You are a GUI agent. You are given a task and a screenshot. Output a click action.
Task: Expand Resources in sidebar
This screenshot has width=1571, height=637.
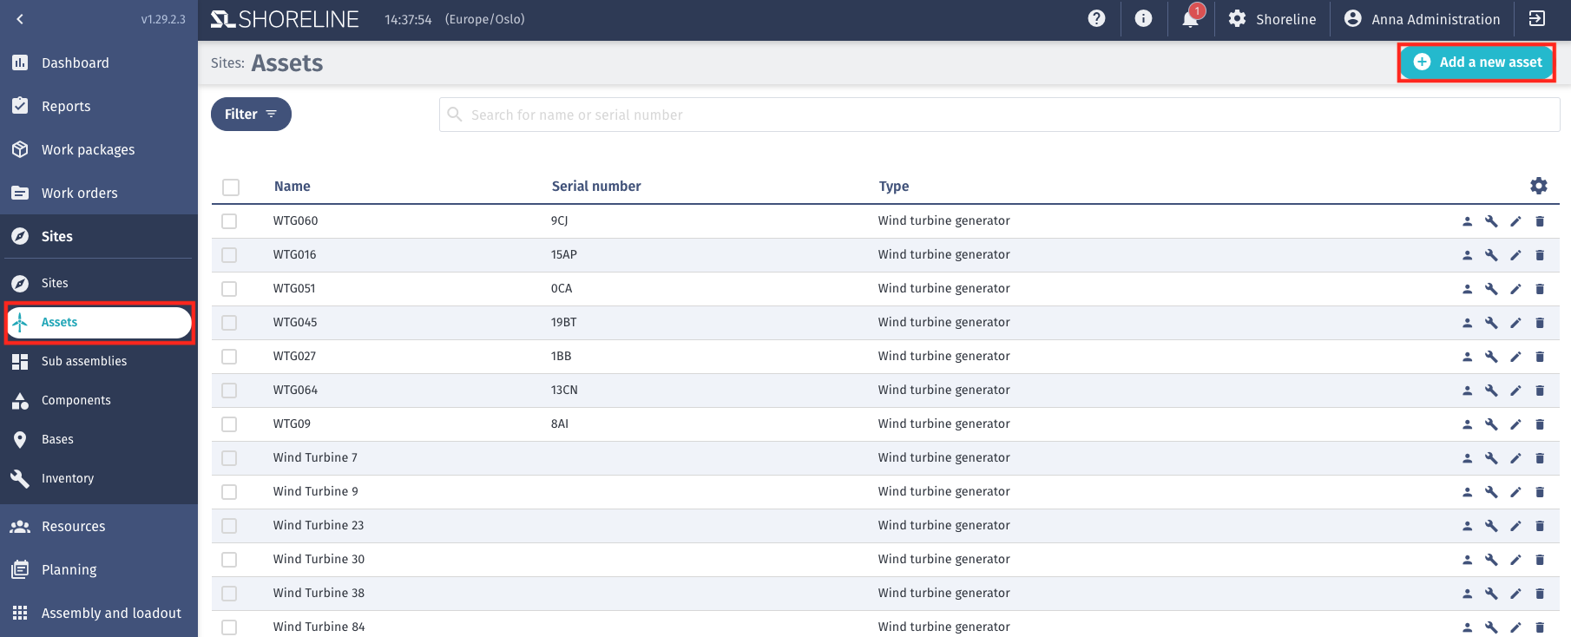pyautogui.click(x=99, y=526)
